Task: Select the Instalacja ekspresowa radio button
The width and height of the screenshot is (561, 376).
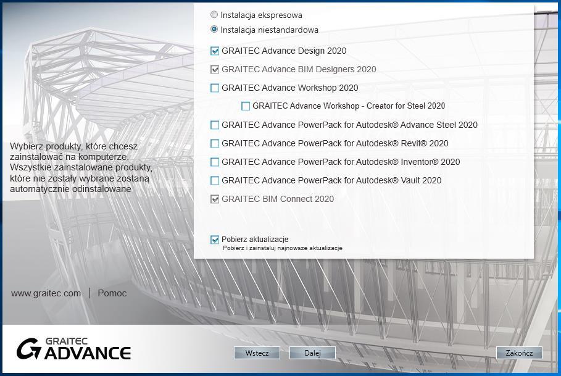Action: click(x=214, y=15)
